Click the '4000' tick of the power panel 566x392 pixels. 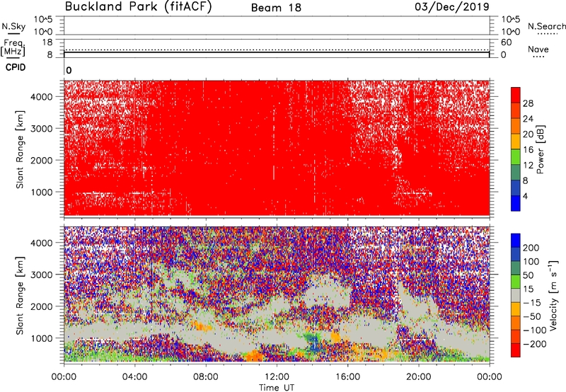pyautogui.click(x=42, y=97)
